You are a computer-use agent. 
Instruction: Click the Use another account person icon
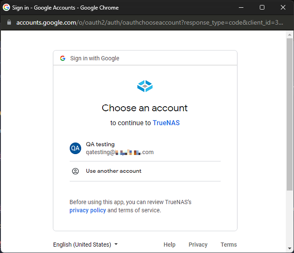coord(75,171)
